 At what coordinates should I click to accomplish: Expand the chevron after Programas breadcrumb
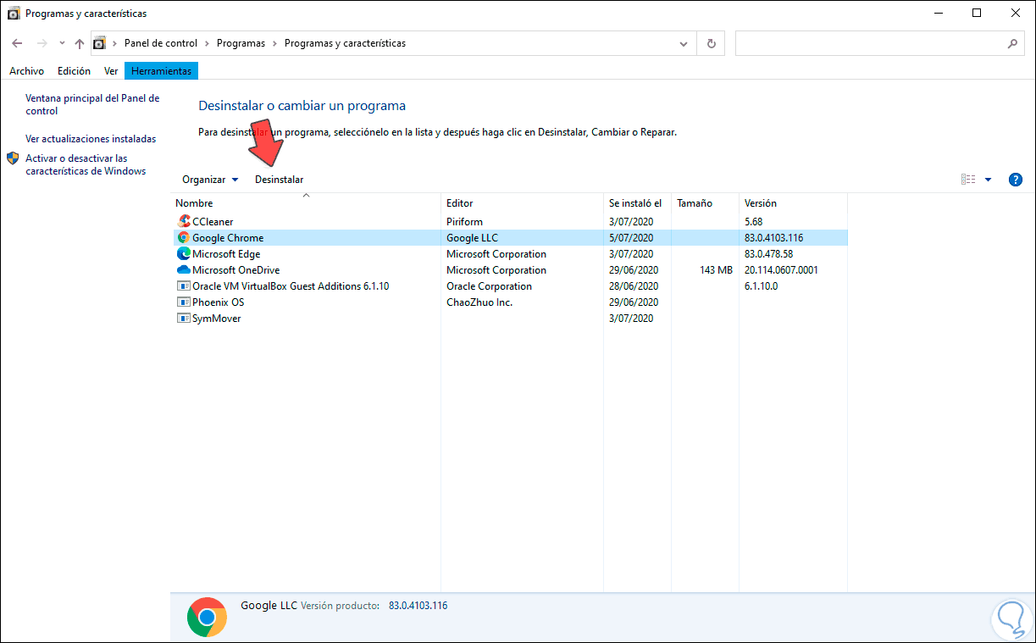(274, 43)
